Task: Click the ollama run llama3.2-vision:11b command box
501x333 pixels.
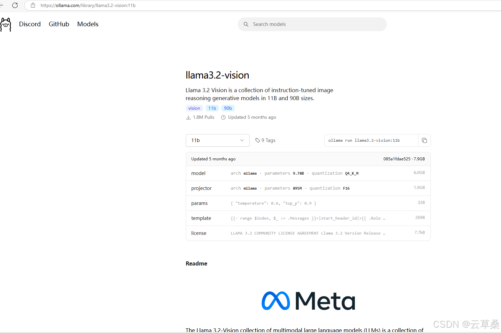Action: coord(371,140)
